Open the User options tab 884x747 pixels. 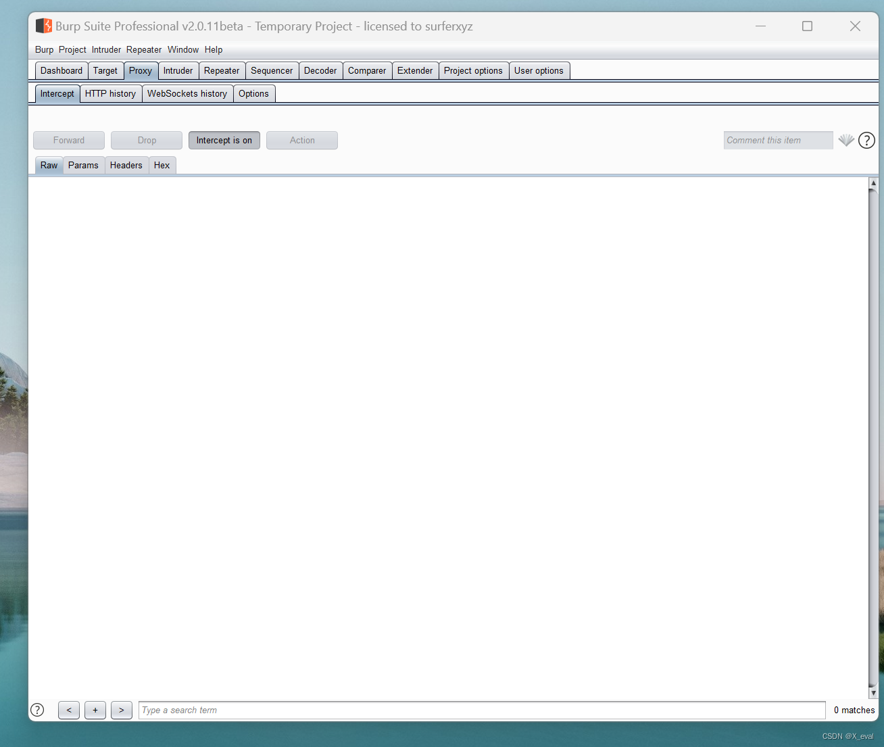point(539,70)
